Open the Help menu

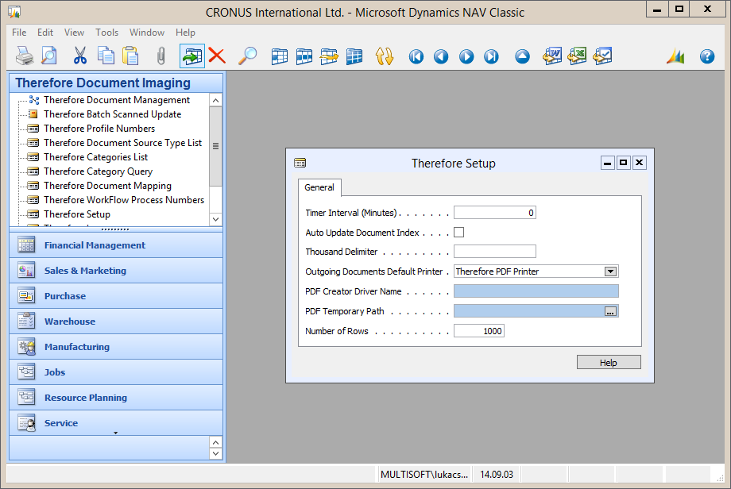point(185,32)
